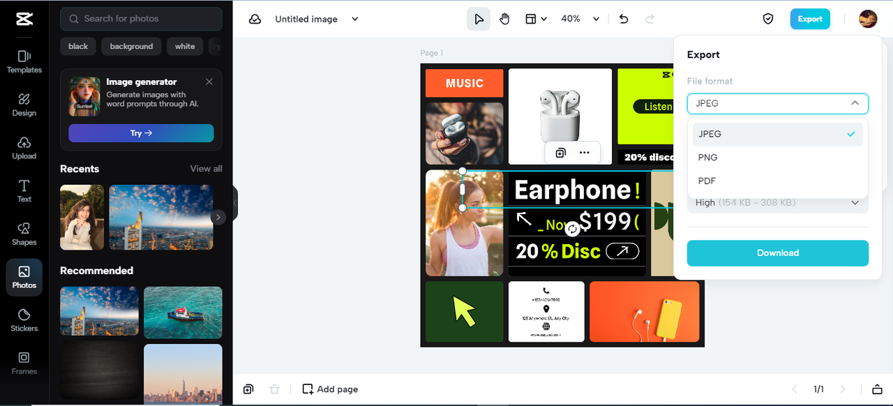The width and height of the screenshot is (893, 406).
Task: Click the duplicate icon above selected element
Action: pyautogui.click(x=560, y=153)
